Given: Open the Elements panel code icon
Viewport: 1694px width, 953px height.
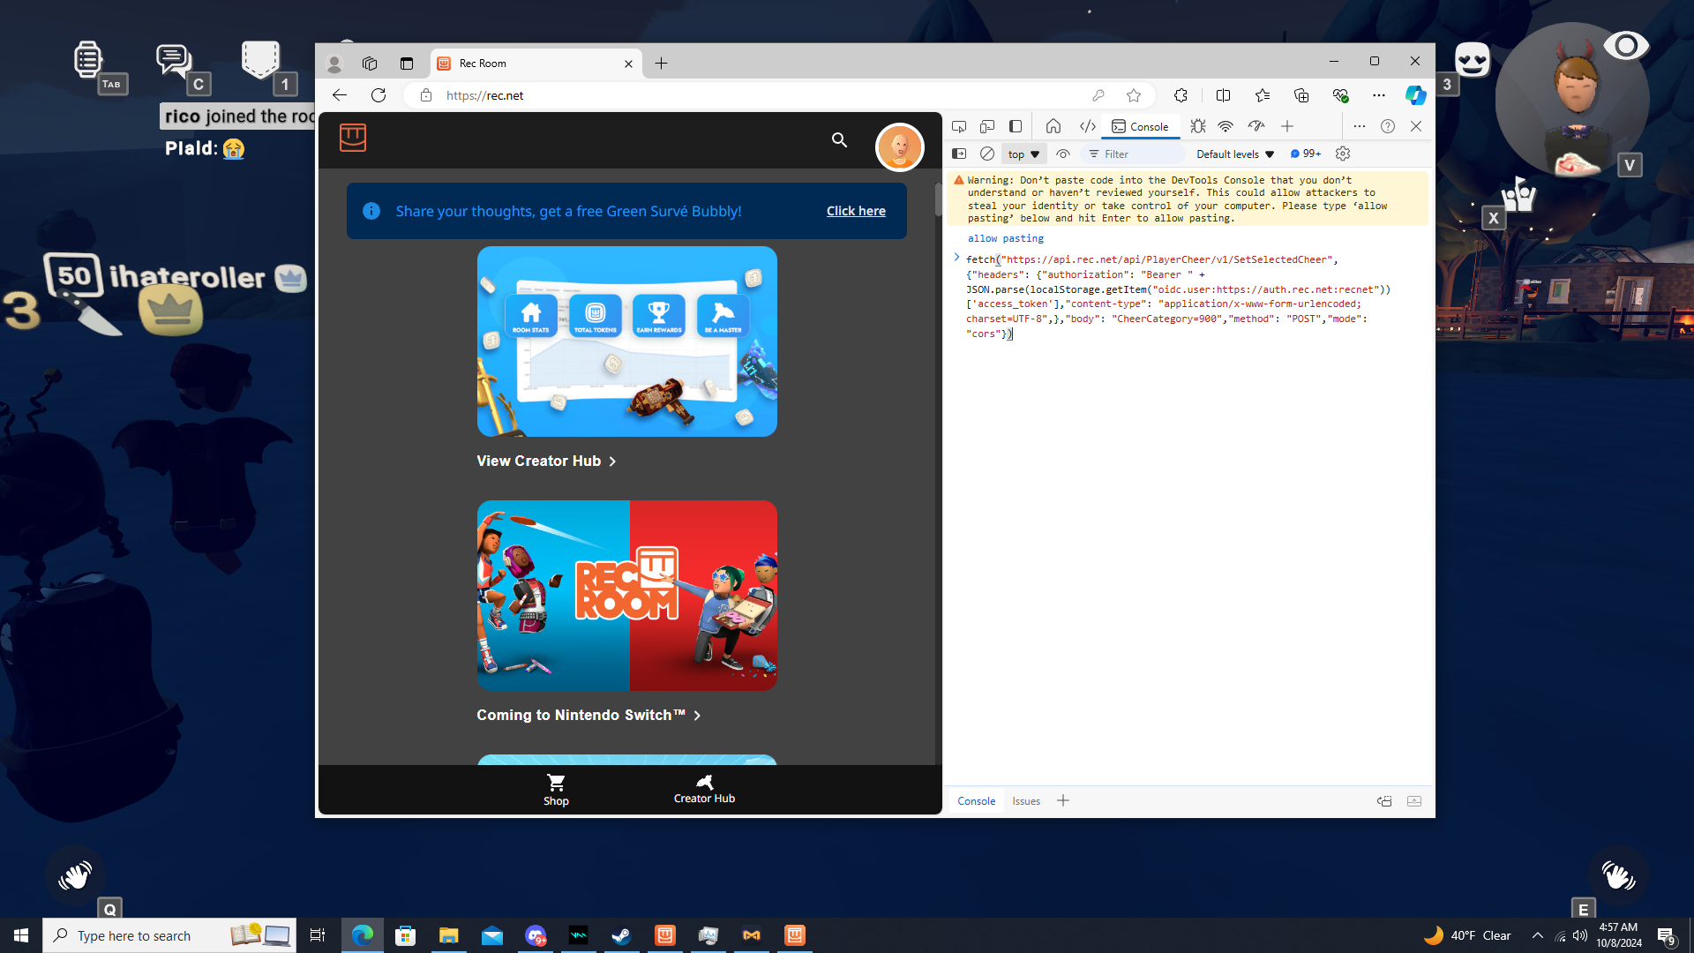Looking at the screenshot, I should [1087, 126].
